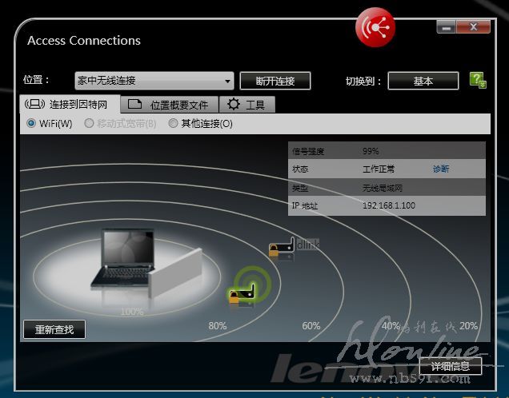Select the dlink access point icon

pyautogui.click(x=282, y=246)
